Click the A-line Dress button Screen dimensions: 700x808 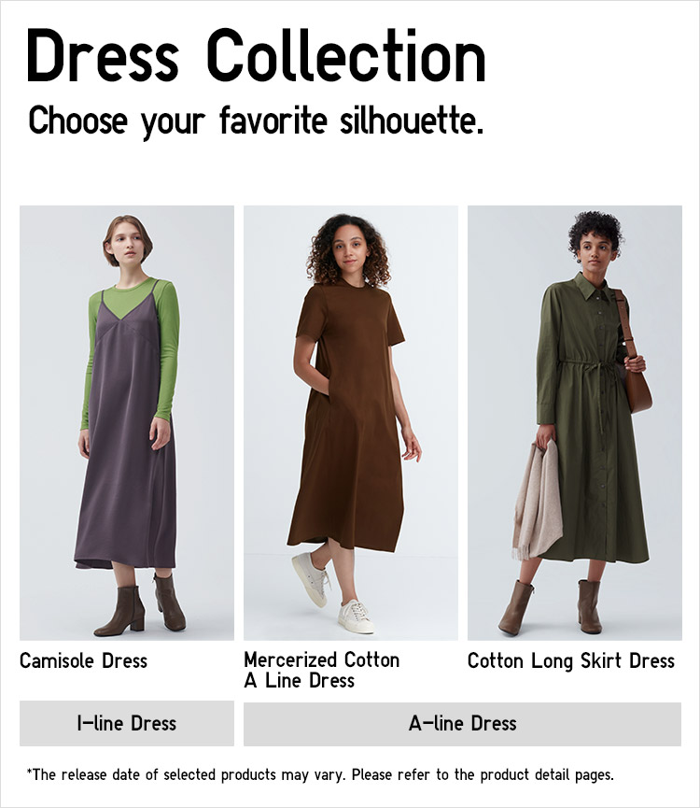click(462, 723)
